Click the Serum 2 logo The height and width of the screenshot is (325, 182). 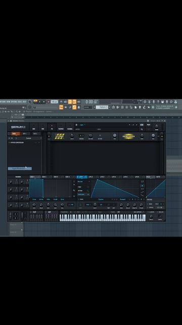pyautogui.click(x=18, y=127)
